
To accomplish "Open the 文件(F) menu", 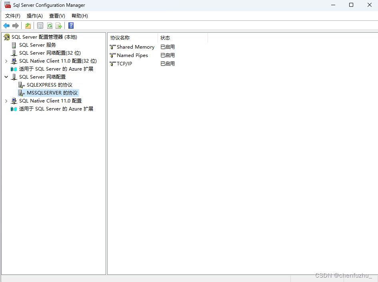I will pos(12,16).
